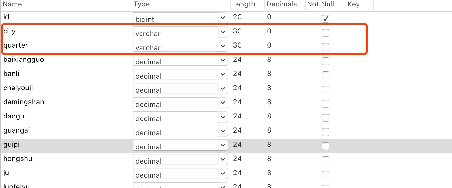The width and height of the screenshot is (452, 188).
Task: Check Not Null for the baixiangguo field
Action: point(326,61)
